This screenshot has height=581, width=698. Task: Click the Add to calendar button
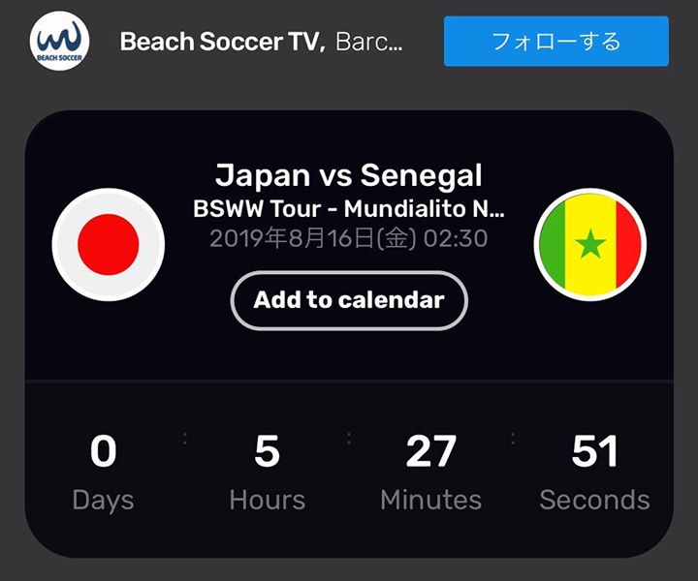click(349, 300)
